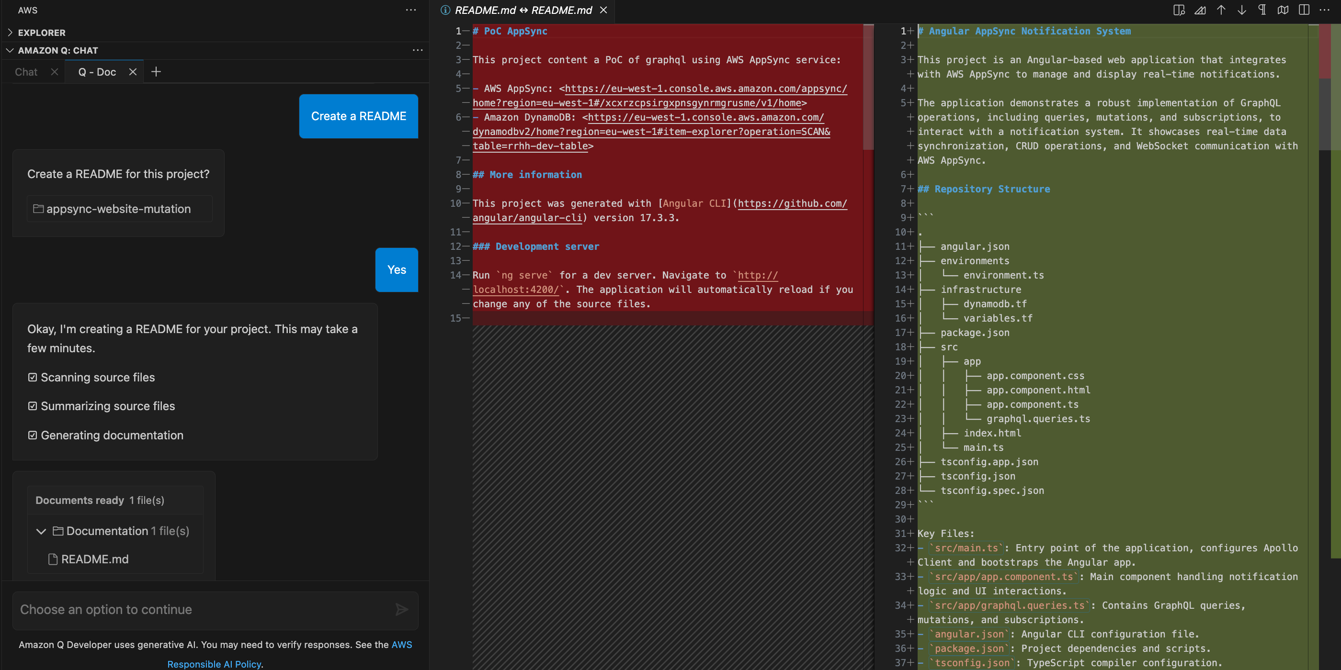Click send arrow in chat input
Image resolution: width=1341 pixels, height=670 pixels.
point(401,609)
